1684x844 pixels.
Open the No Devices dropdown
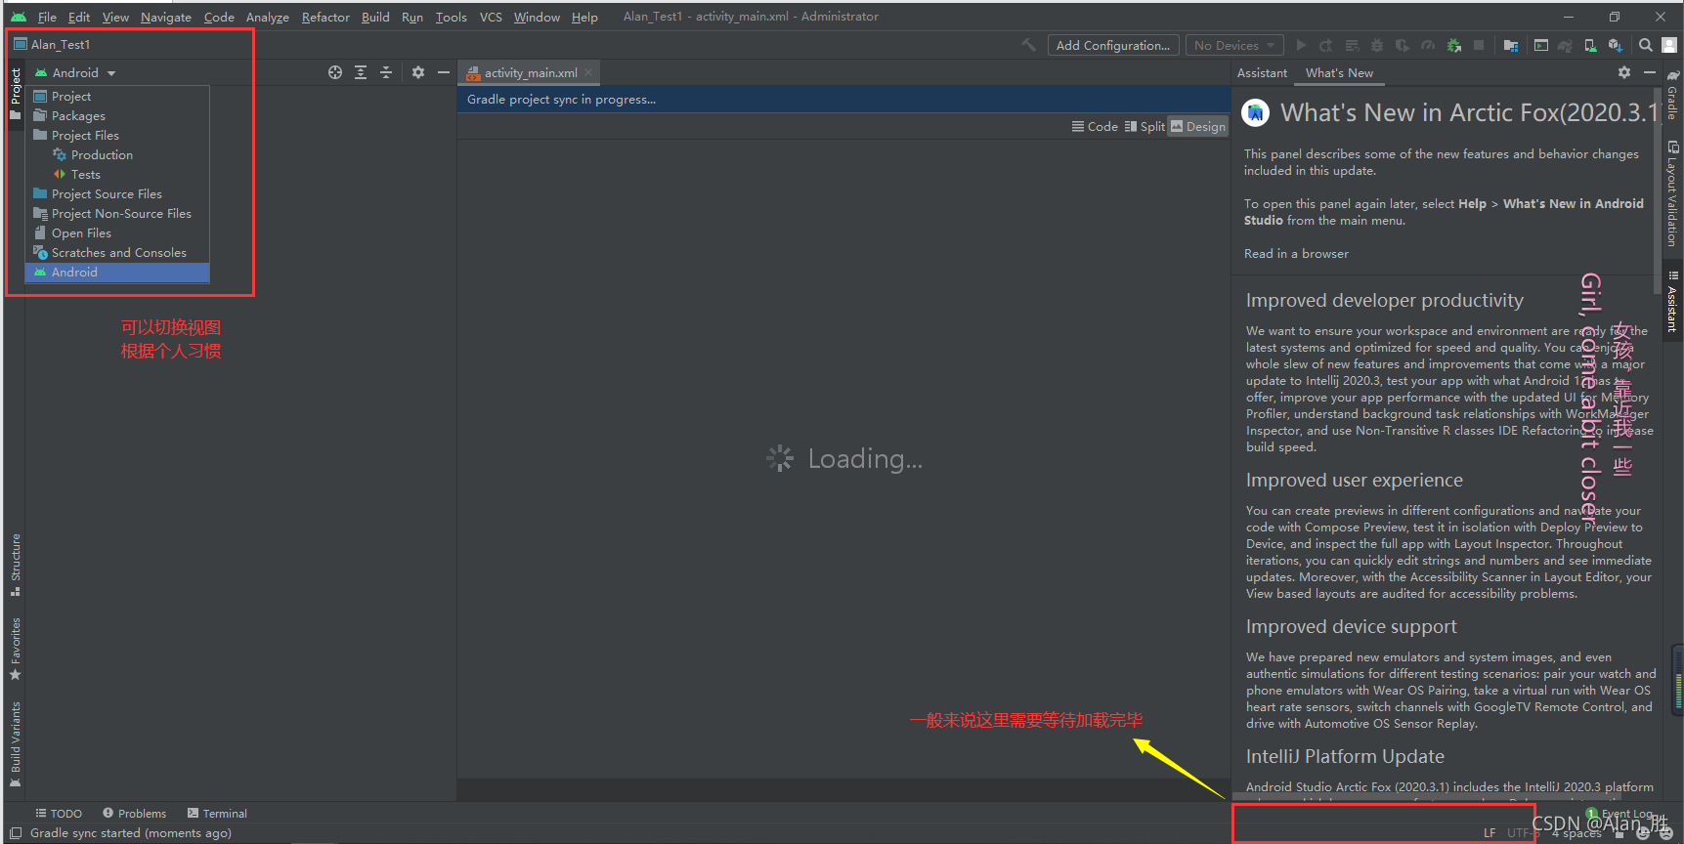1234,46
